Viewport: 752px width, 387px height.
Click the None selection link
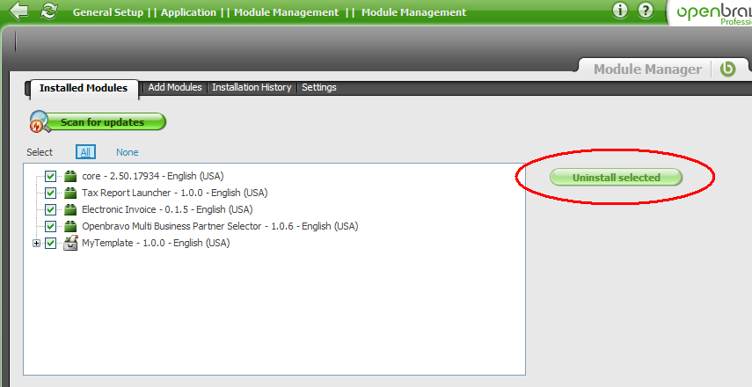tap(127, 152)
